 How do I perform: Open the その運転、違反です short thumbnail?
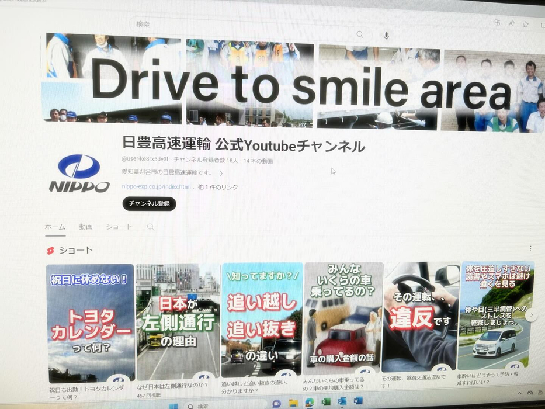click(x=421, y=317)
